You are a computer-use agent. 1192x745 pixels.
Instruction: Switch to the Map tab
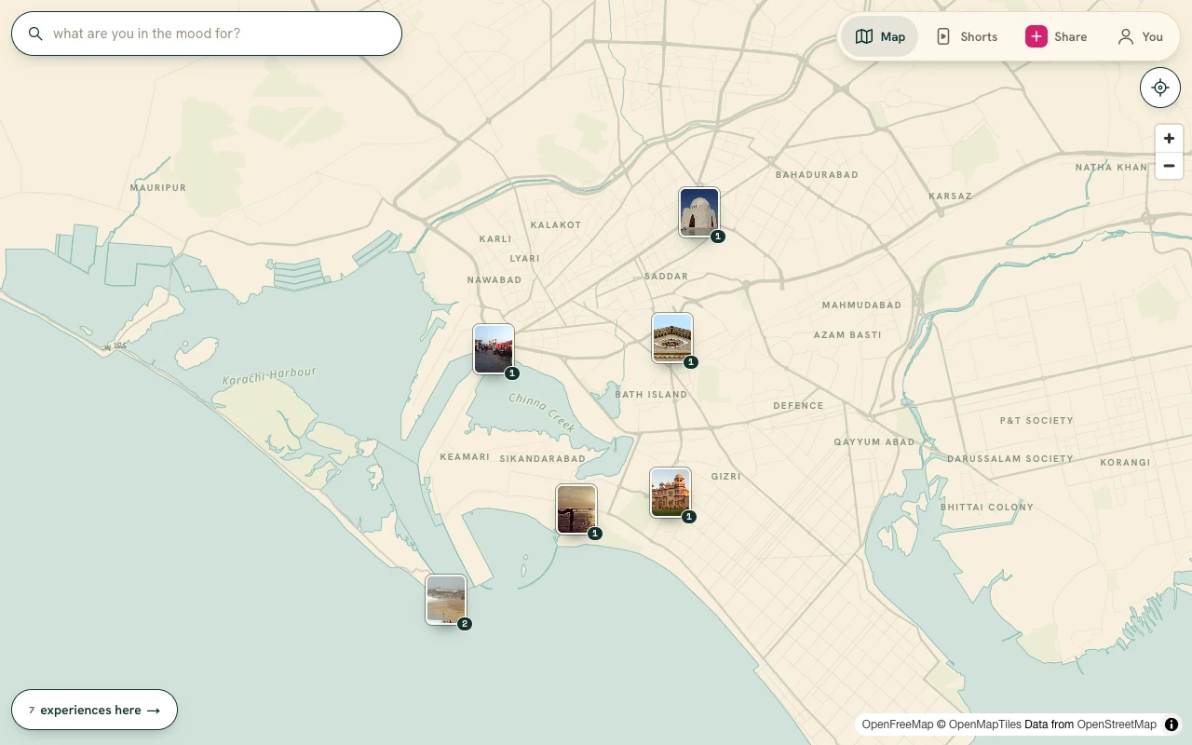pyautogui.click(x=880, y=36)
